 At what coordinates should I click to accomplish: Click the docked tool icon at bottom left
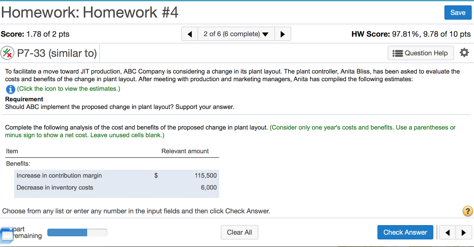7,235
